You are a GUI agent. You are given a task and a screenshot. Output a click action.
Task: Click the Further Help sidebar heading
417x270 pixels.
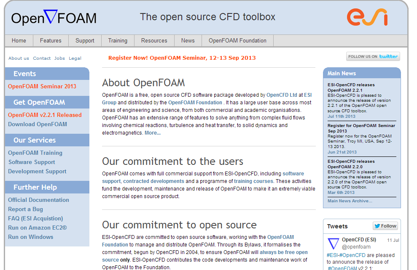35,187
